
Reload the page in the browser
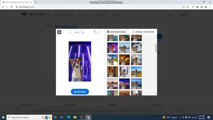pos(11,7)
